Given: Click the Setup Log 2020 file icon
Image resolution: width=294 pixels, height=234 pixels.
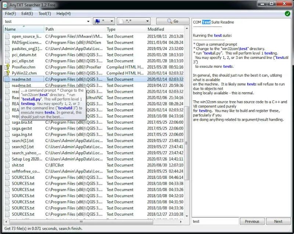Looking at the screenshot, I should click(7, 159).
